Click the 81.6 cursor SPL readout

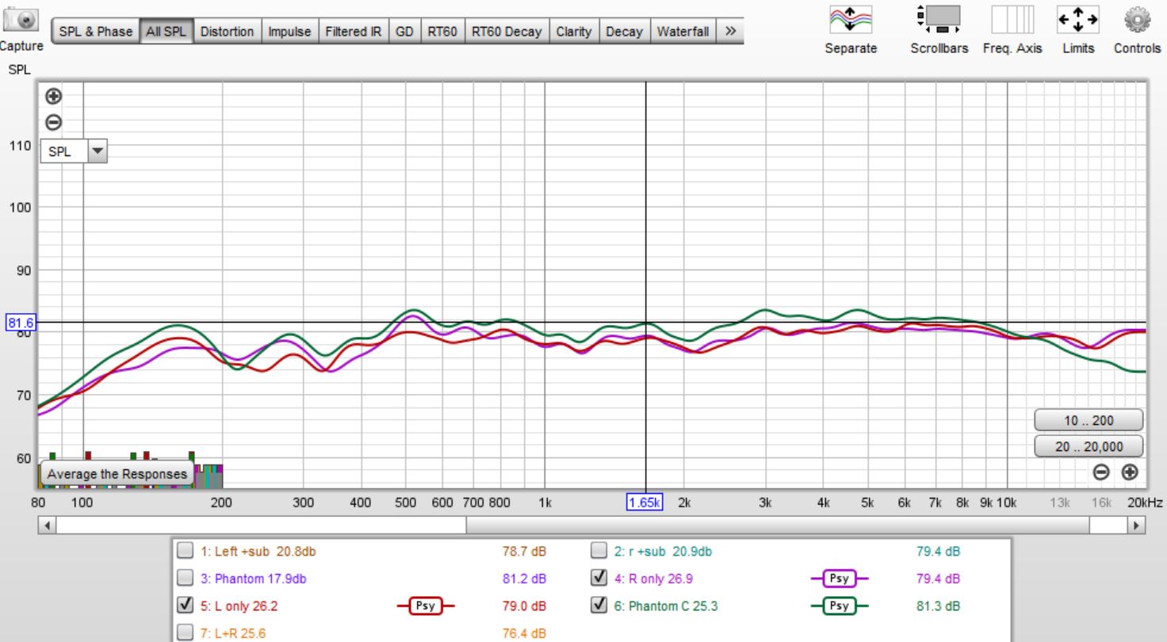(21, 323)
